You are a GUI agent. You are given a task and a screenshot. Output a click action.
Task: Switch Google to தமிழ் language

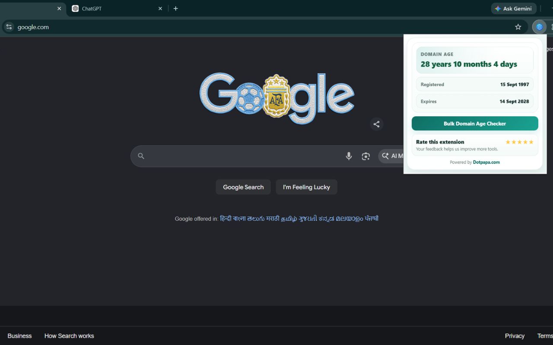(289, 219)
